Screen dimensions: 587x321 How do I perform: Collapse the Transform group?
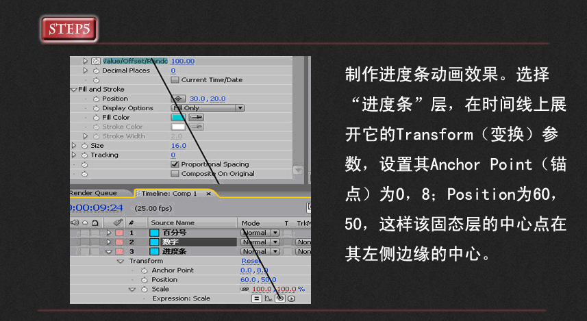coord(121,261)
